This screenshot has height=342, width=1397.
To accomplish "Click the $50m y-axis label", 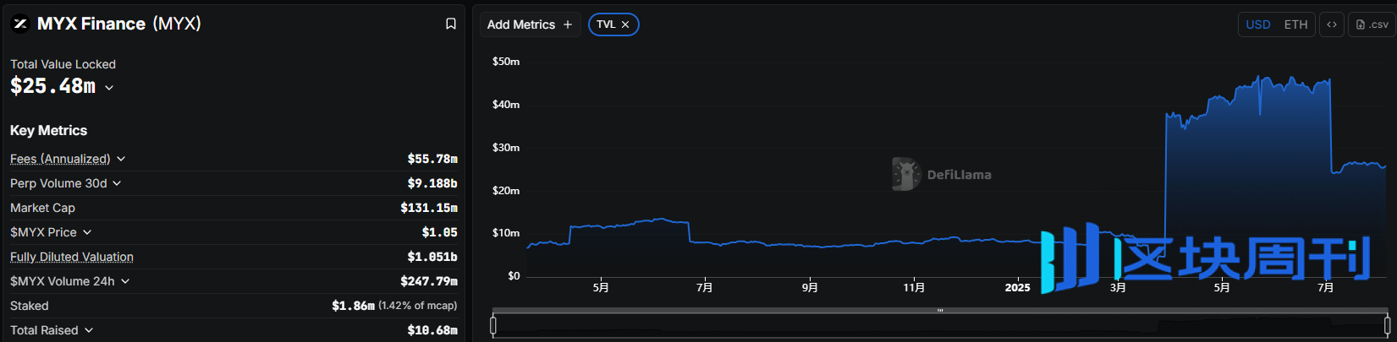I will click(506, 62).
